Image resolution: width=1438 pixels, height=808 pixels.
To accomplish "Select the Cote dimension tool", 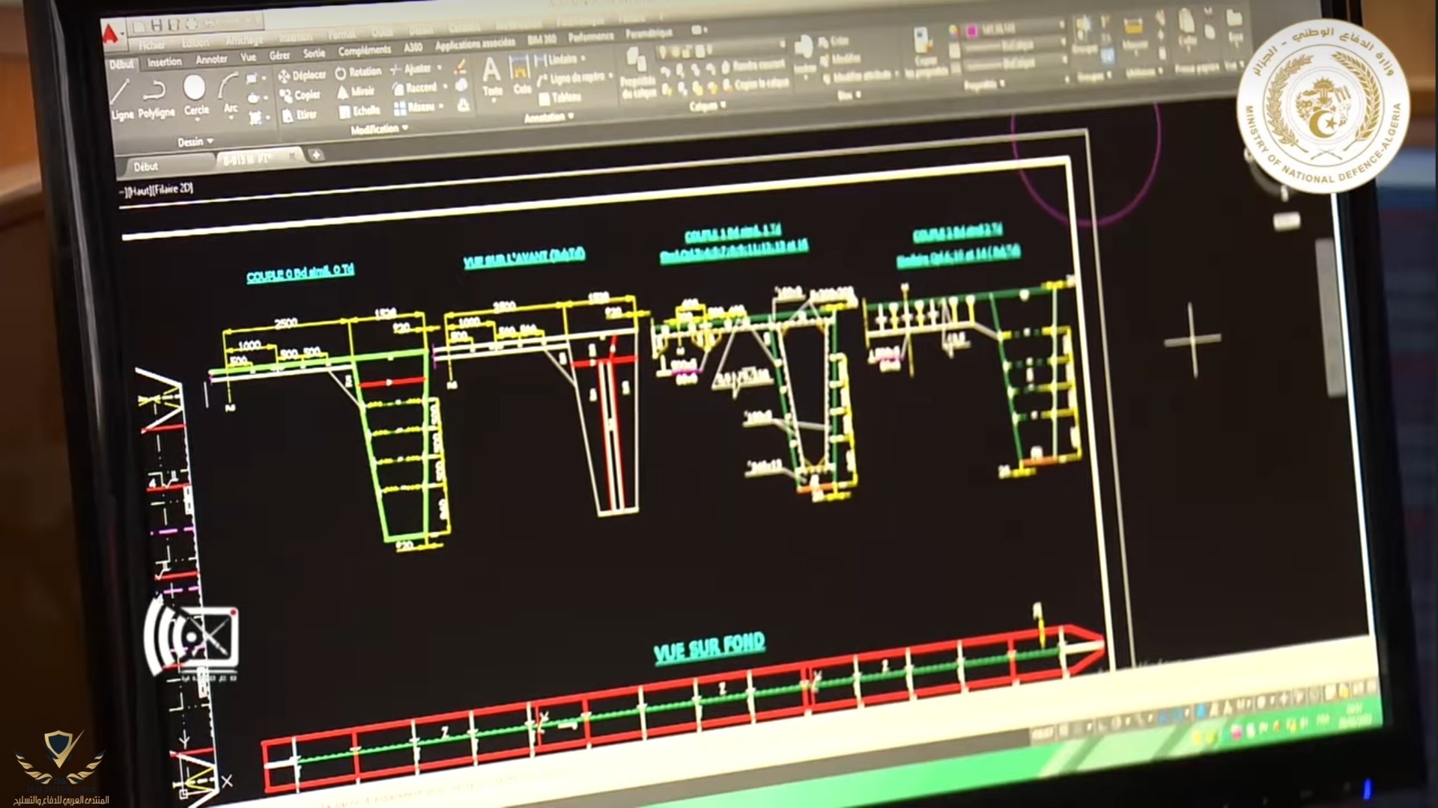I will [522, 76].
